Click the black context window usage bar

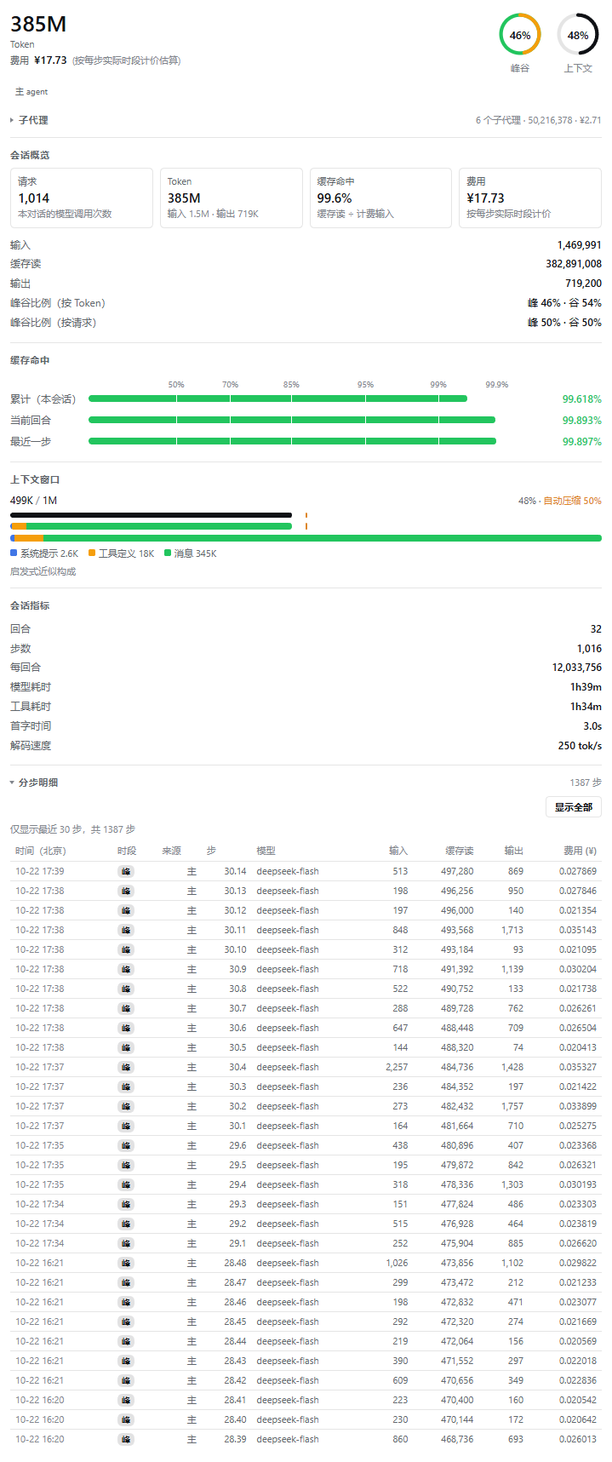(151, 515)
